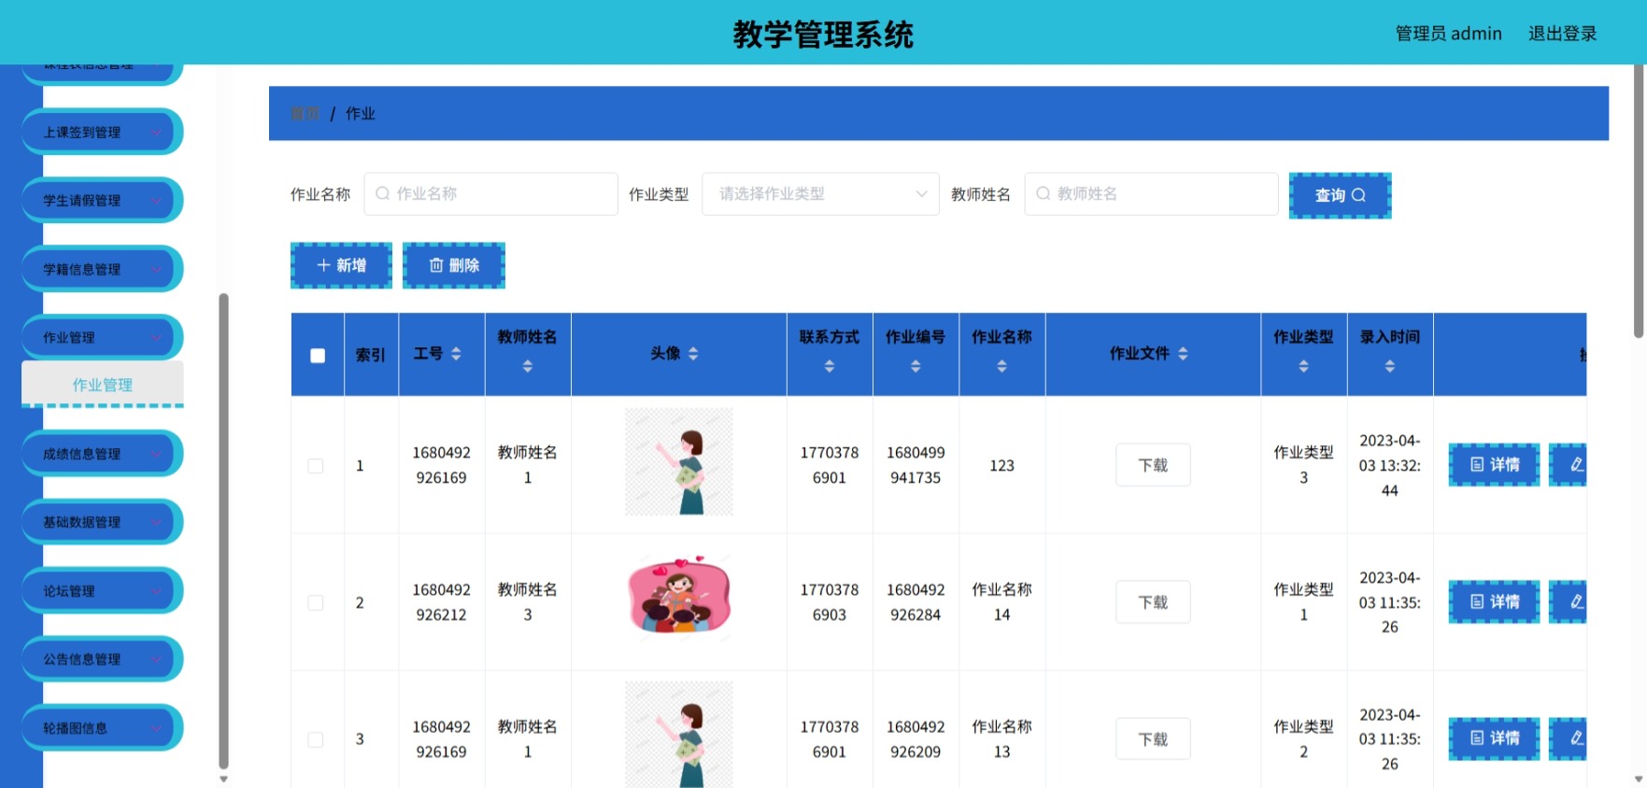The image size is (1647, 788).
Task: Click the 首页 breadcrumb link
Action: coord(305,114)
